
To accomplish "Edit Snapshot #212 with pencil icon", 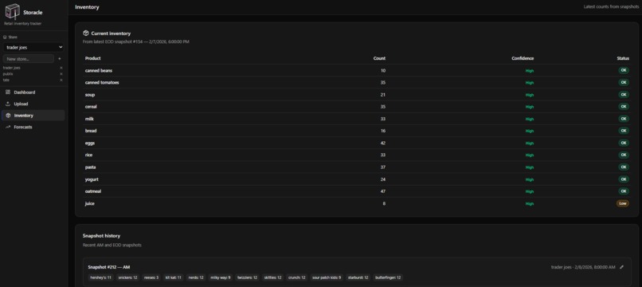I will tap(621, 267).
